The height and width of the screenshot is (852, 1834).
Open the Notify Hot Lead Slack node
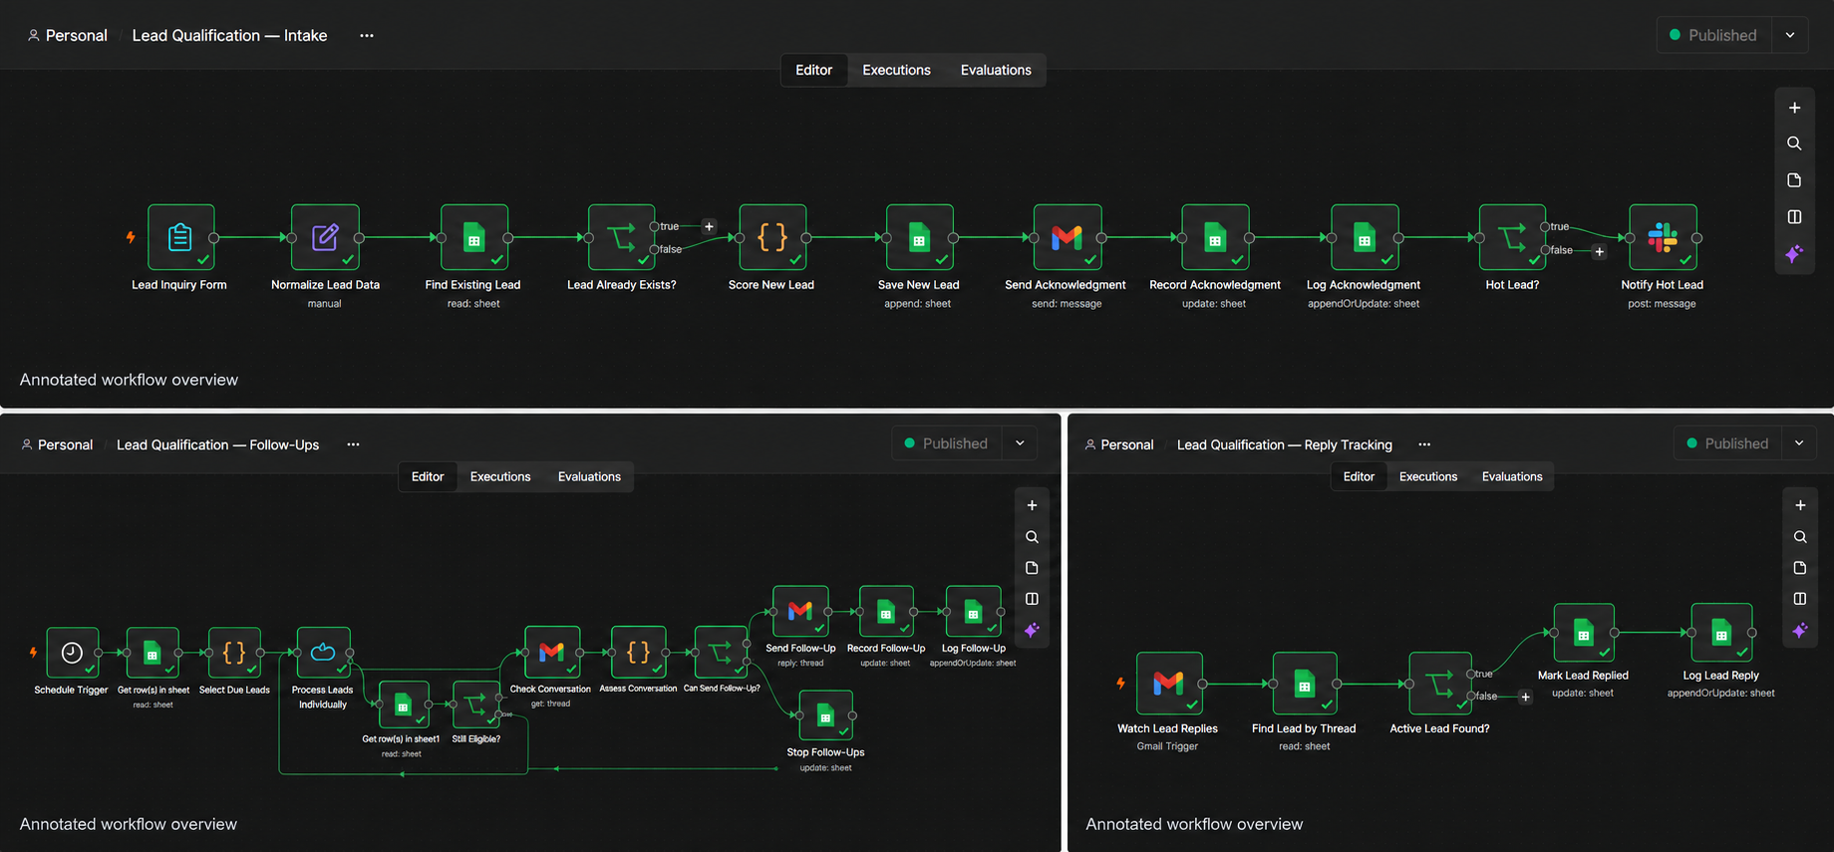point(1663,237)
